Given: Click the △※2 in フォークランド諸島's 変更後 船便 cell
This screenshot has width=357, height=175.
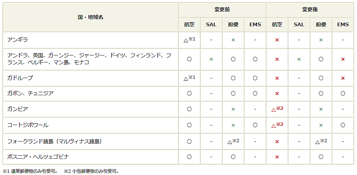Looking at the screenshot, I should click(321, 141).
